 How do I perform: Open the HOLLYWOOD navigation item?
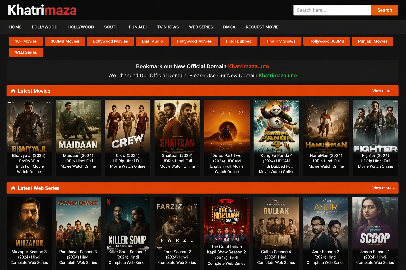[81, 27]
